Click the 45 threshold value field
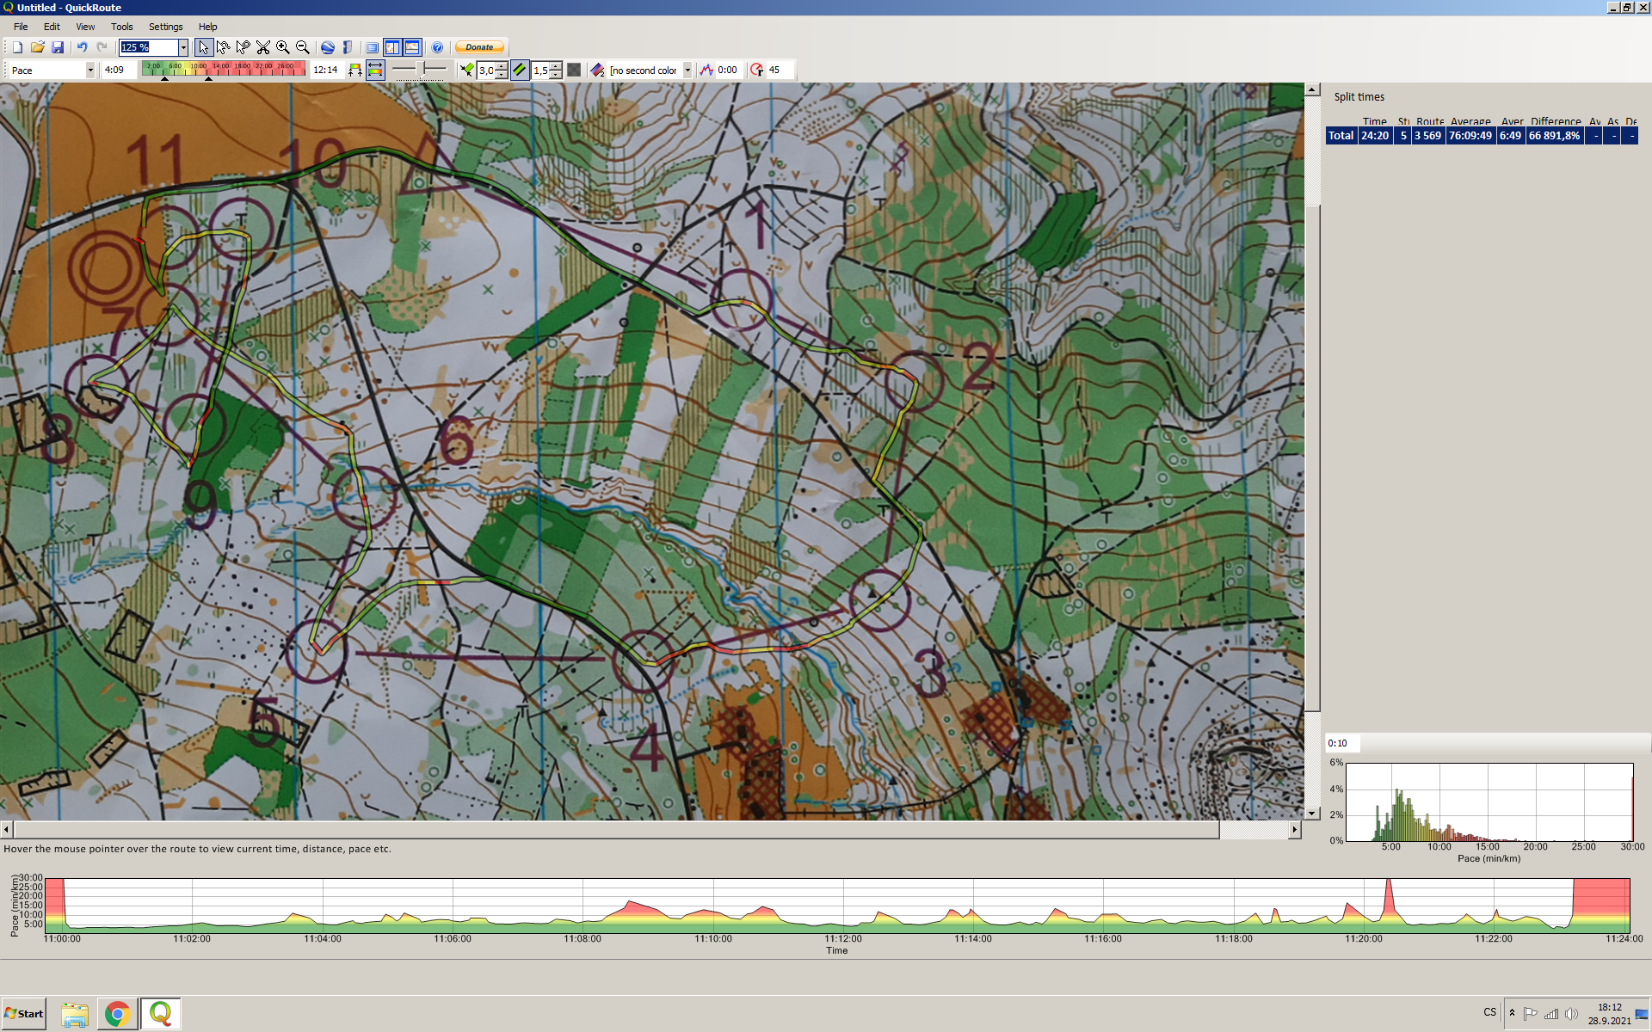1652x1032 pixels. 780,71
